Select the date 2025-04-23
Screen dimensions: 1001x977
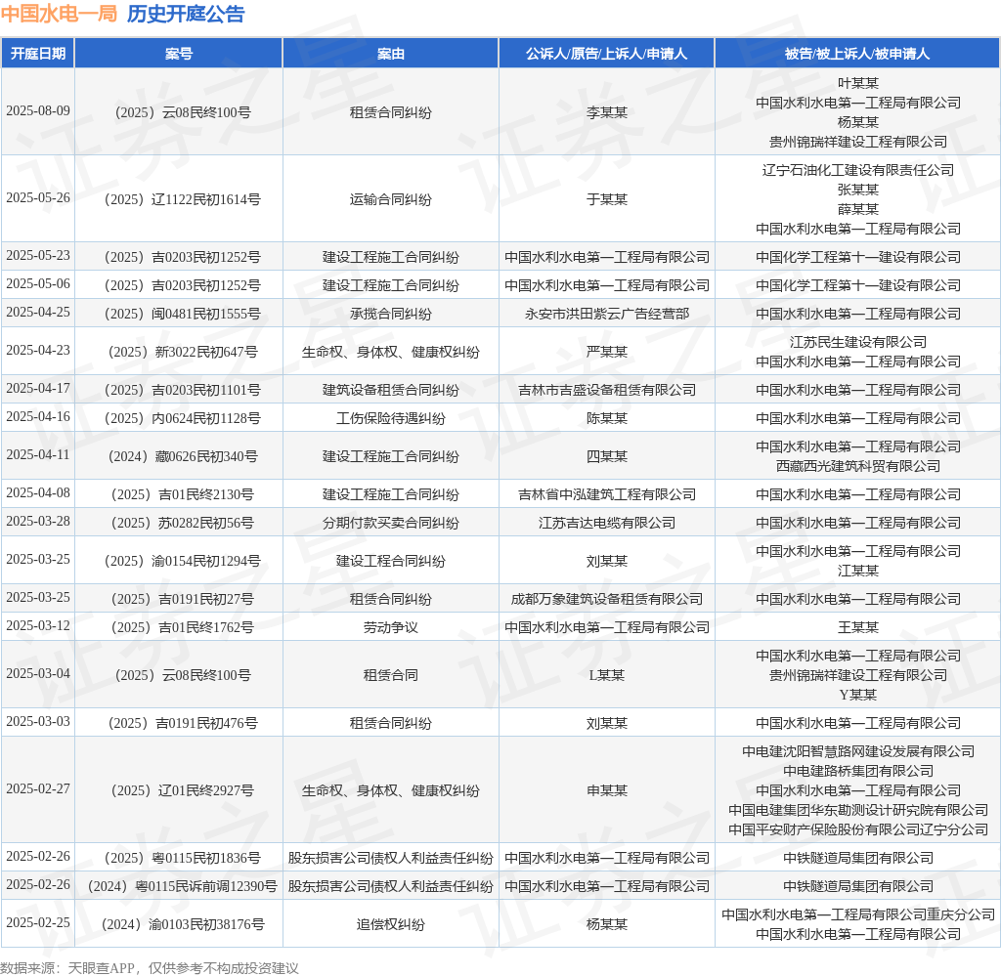point(38,351)
